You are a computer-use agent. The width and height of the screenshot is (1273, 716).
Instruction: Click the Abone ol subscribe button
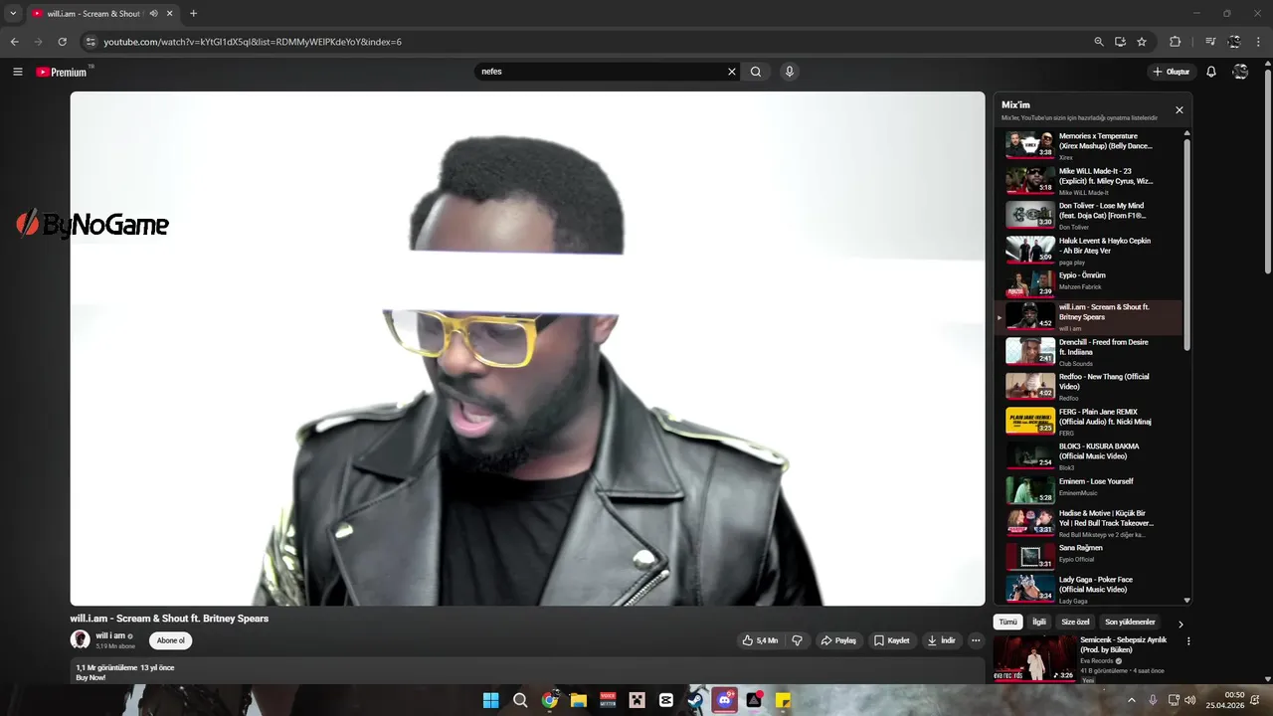(x=171, y=640)
